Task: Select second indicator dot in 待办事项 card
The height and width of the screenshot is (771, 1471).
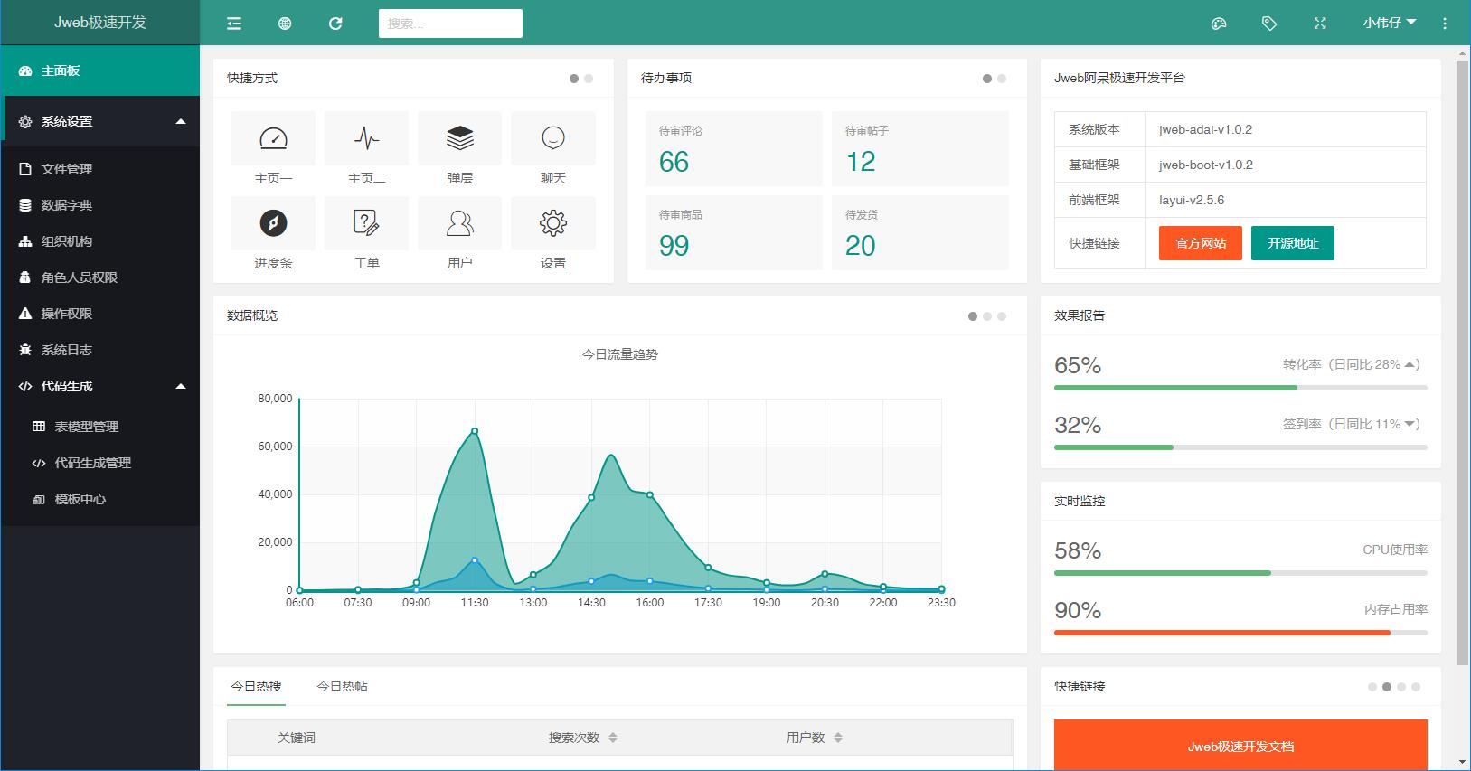Action: 1002,79
